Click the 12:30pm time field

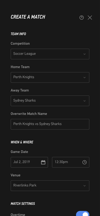(x=71, y=162)
